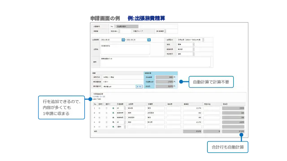Click the departure station field in row 3

point(136,118)
